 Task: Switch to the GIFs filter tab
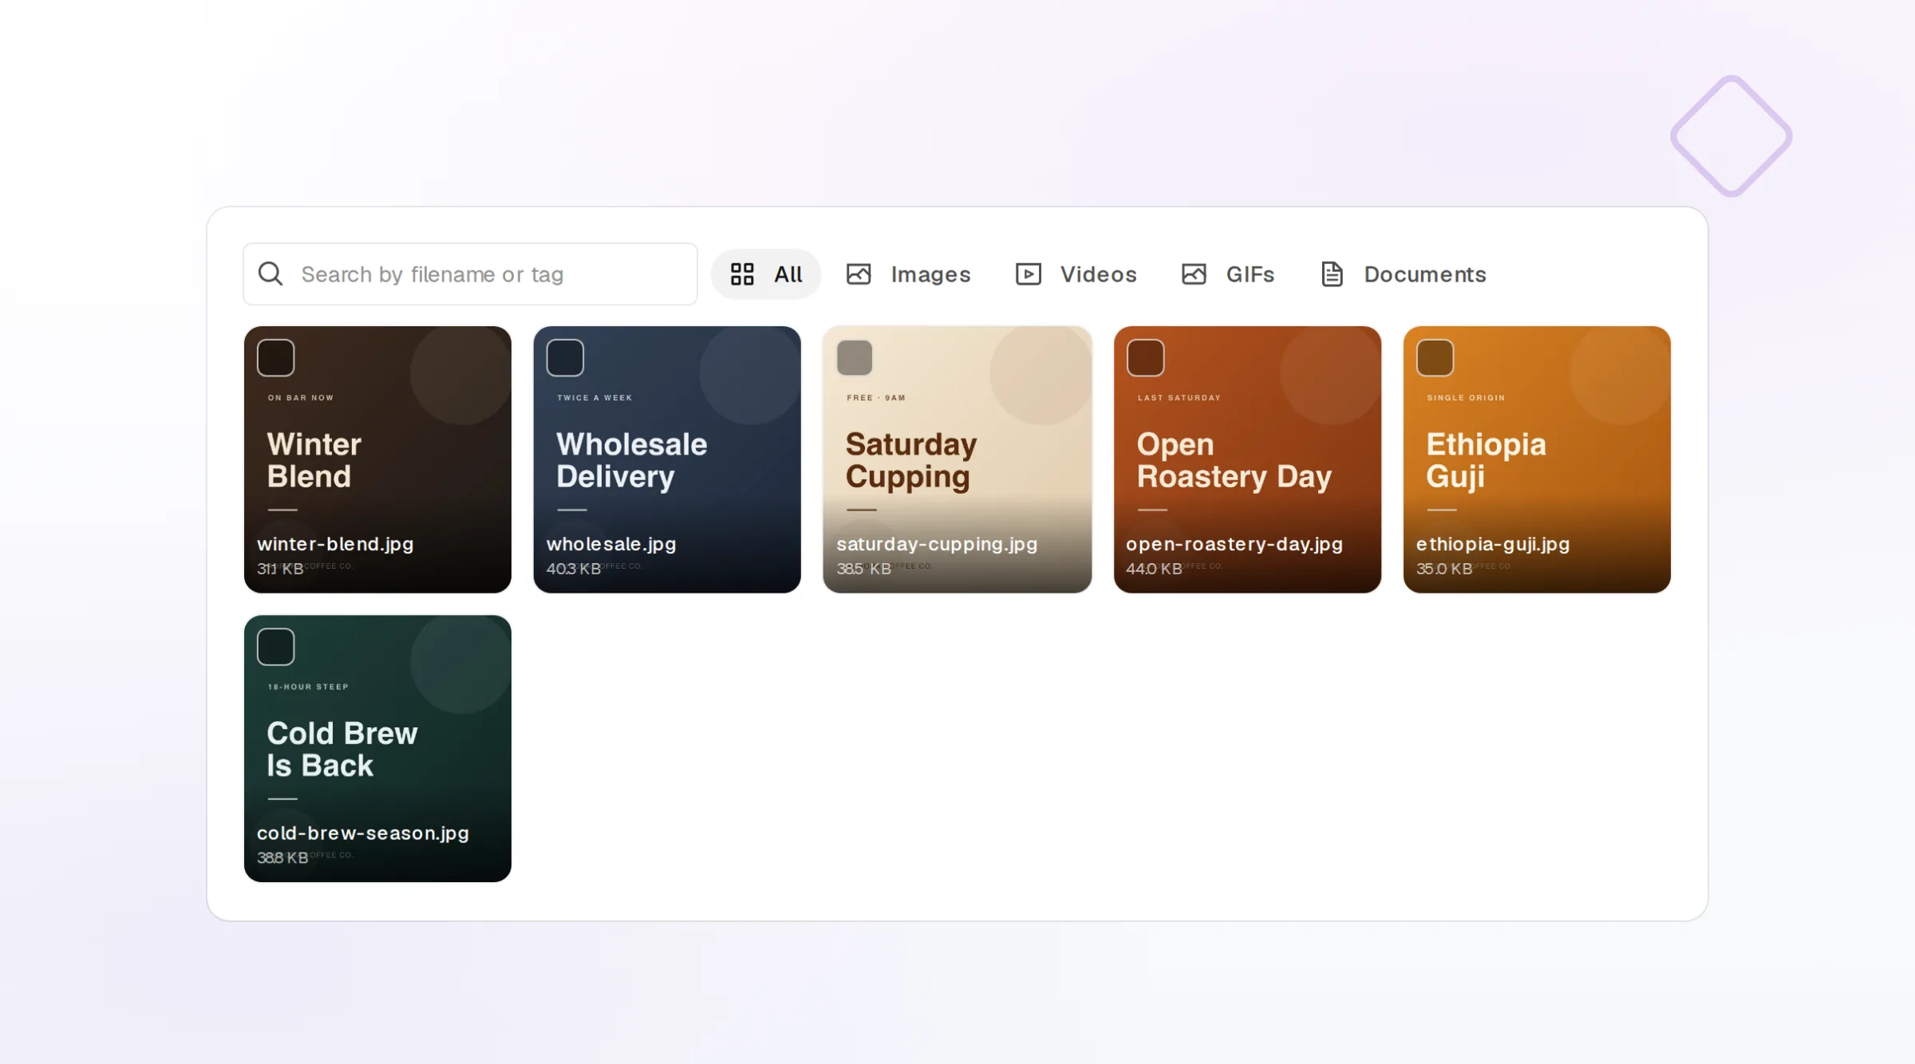point(1227,274)
